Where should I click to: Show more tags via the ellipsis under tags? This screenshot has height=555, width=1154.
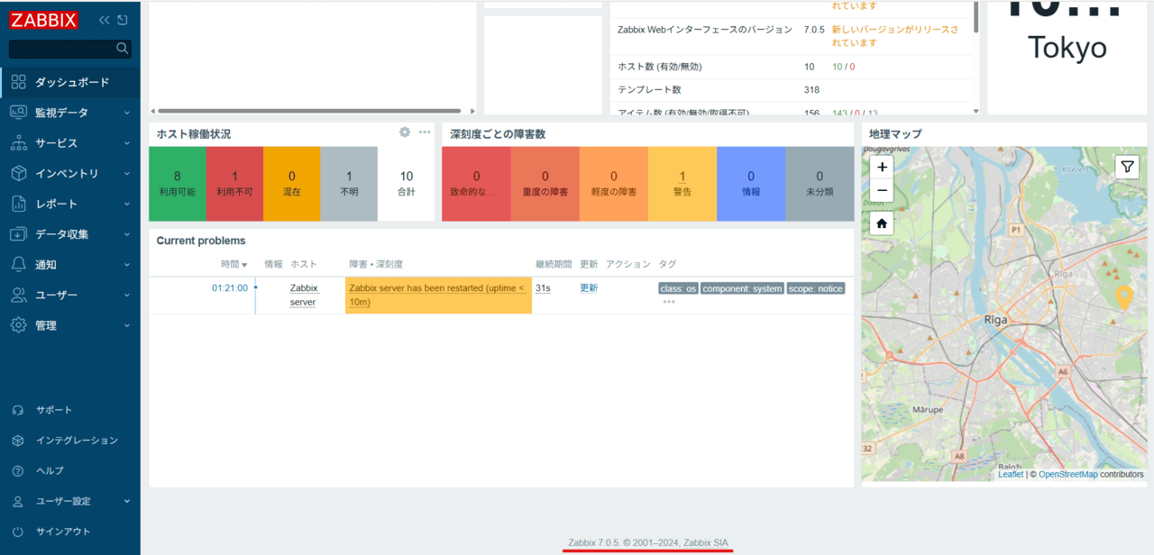pos(669,302)
